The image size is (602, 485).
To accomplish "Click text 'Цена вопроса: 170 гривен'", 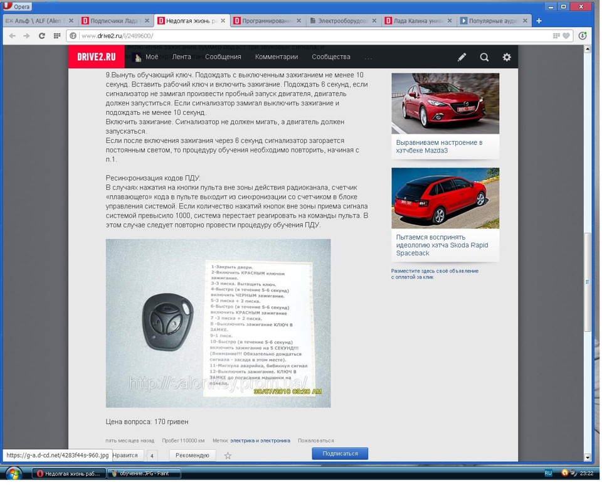I will (147, 422).
